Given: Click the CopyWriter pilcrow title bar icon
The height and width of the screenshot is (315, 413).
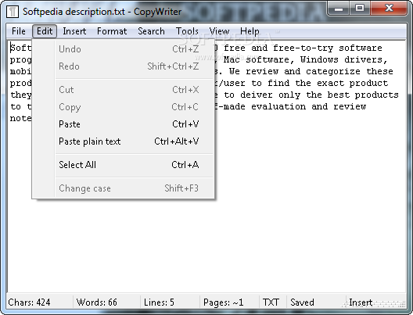Looking at the screenshot, I should [13, 12].
